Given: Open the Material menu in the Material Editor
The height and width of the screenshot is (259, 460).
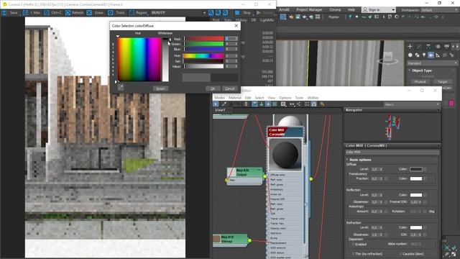Looking at the screenshot, I should pyautogui.click(x=235, y=98).
